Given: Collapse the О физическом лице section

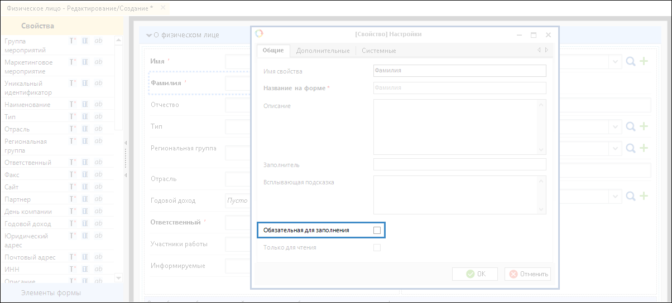Looking at the screenshot, I should (149, 35).
